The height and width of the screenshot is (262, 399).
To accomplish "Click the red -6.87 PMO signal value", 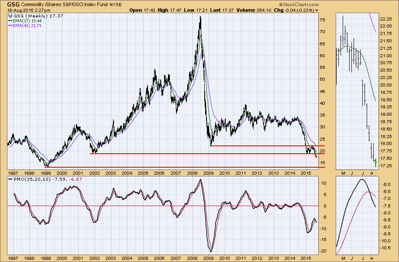I will (76, 179).
